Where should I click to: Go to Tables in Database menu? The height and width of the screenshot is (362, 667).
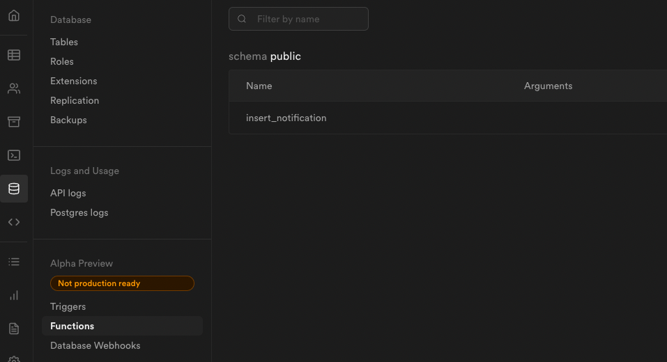(x=64, y=42)
